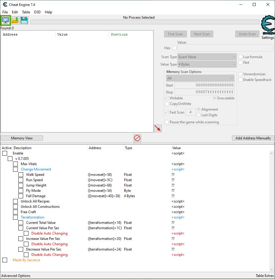Tick the Fly Mode active box
275x279 pixels.
(x=21, y=191)
